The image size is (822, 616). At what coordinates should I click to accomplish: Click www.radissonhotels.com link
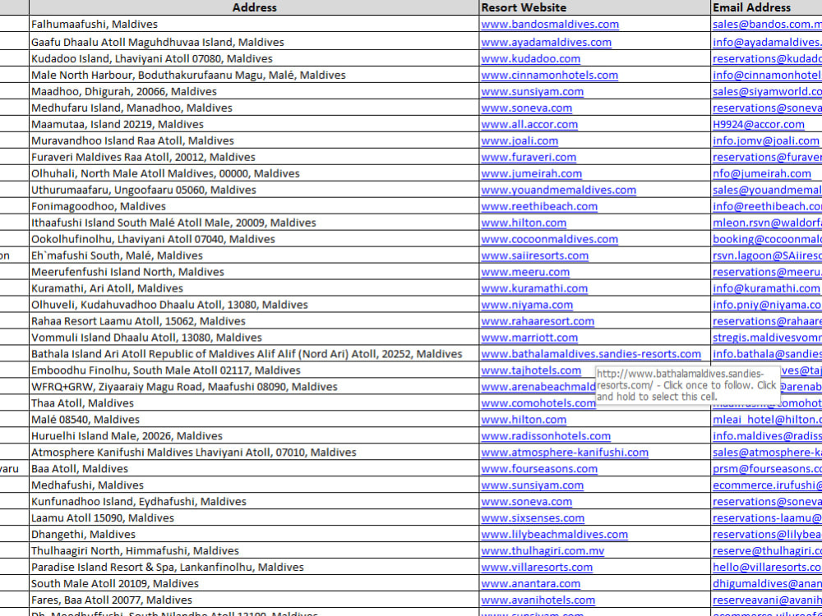point(546,436)
